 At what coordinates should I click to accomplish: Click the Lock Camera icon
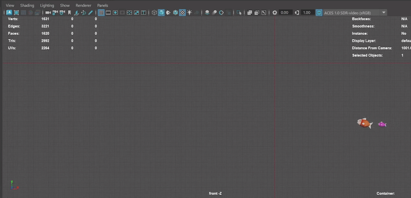[55, 12]
